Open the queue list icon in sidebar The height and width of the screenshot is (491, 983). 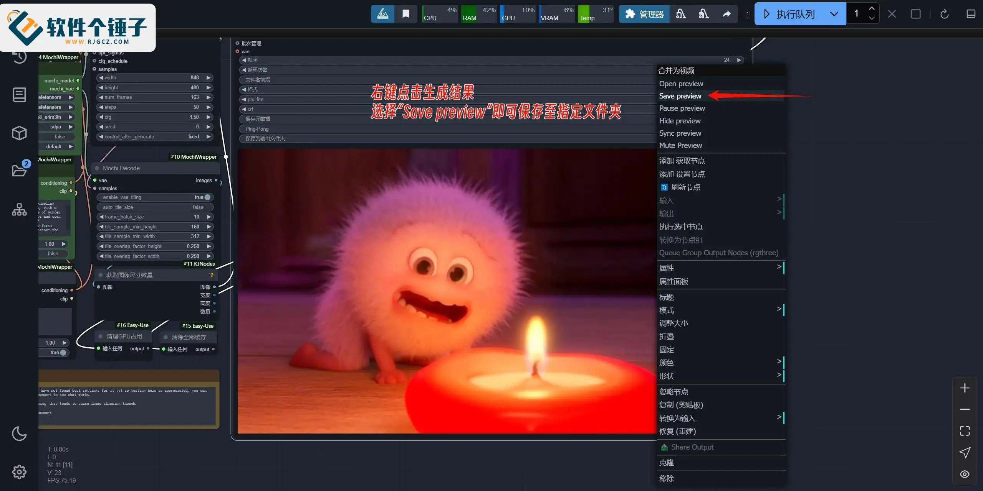pos(19,95)
